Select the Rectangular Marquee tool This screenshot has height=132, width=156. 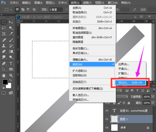coord(4,22)
